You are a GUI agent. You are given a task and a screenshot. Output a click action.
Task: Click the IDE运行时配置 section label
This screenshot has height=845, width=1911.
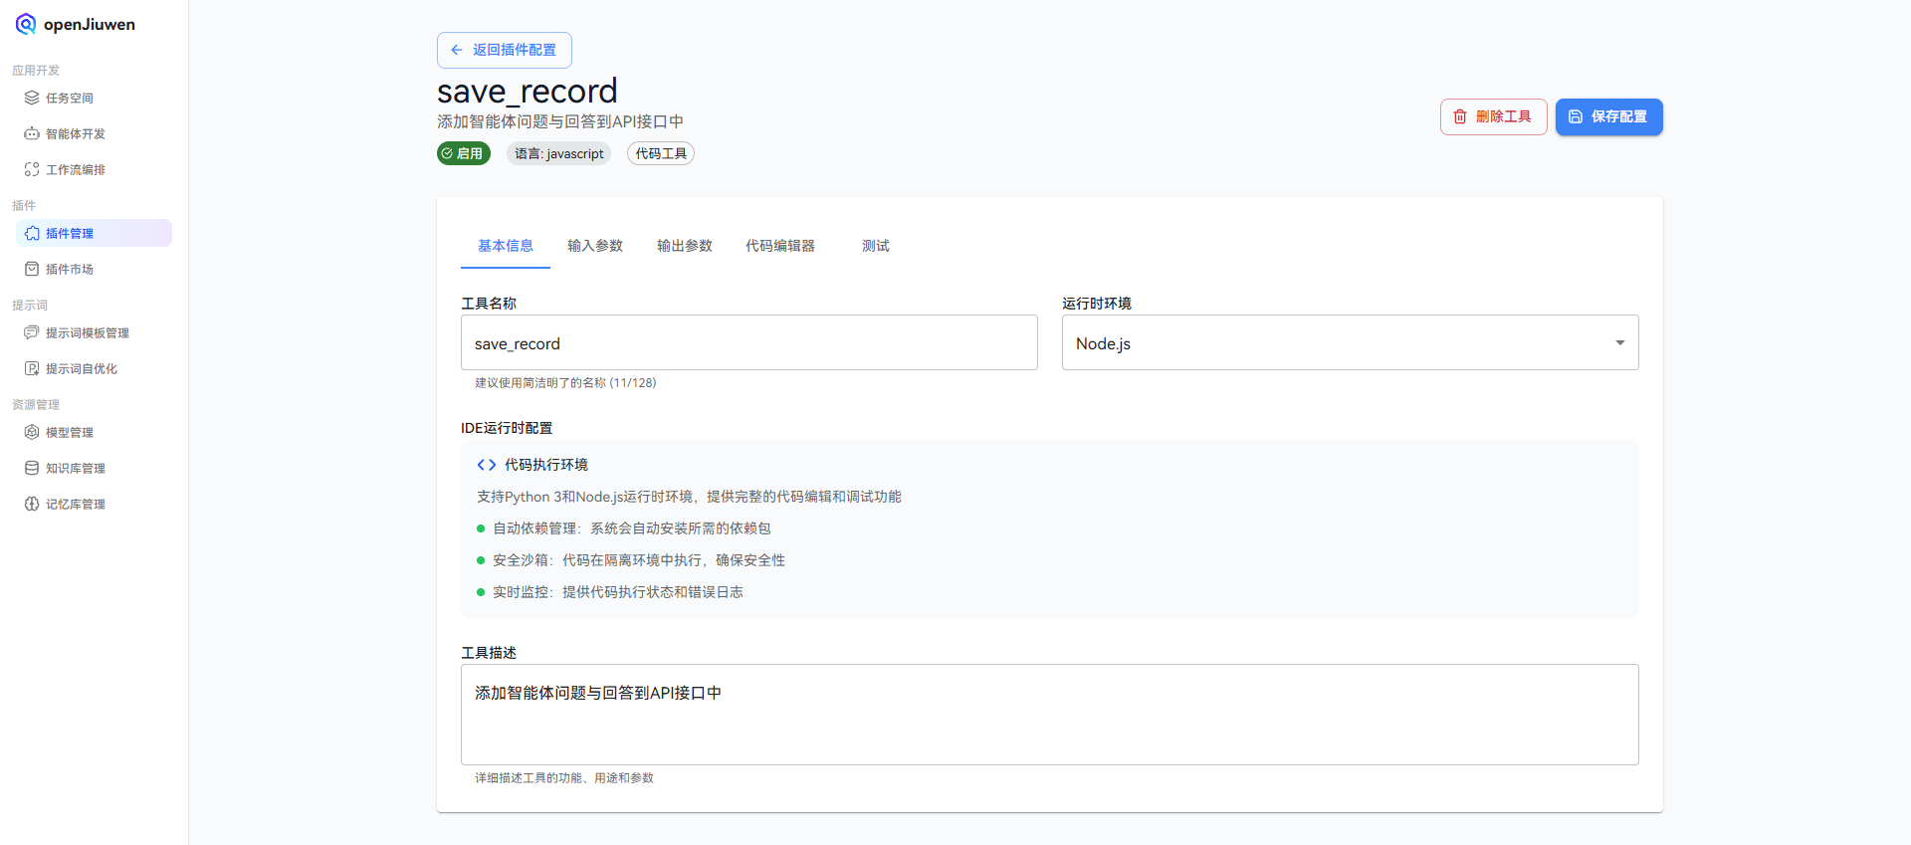(507, 428)
